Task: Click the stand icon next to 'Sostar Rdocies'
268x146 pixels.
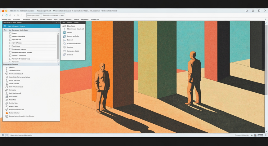Action: (x=7, y=83)
